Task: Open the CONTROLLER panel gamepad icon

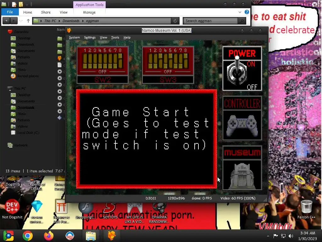Action: pyautogui.click(x=242, y=125)
